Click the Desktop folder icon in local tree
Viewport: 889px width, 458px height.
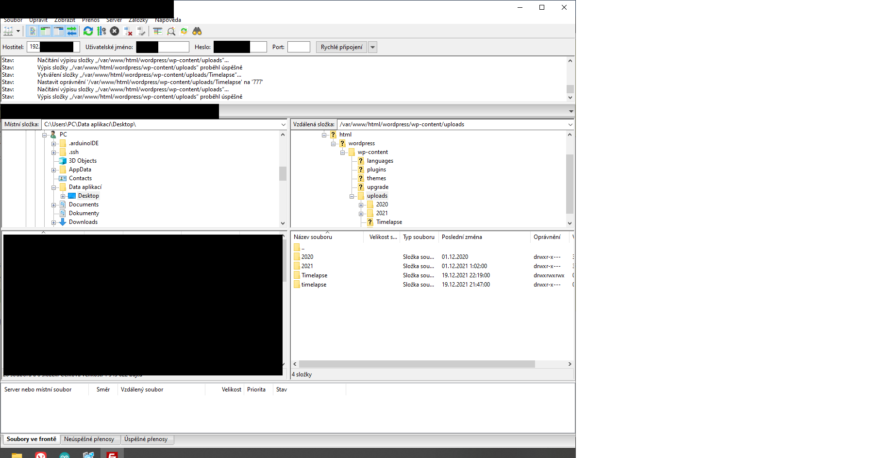[x=72, y=196]
